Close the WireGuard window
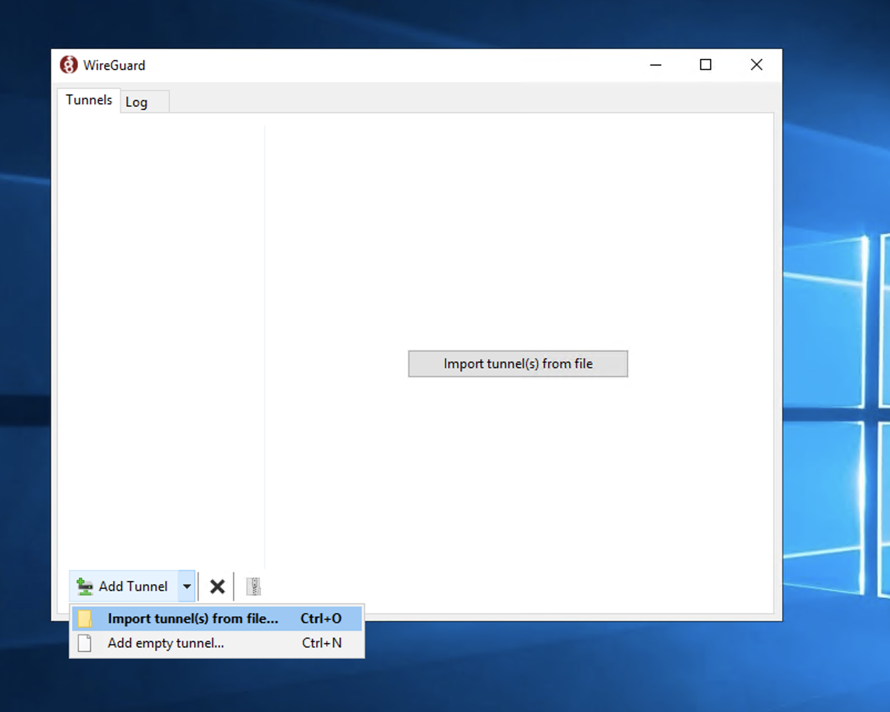890x712 pixels. 756,65
